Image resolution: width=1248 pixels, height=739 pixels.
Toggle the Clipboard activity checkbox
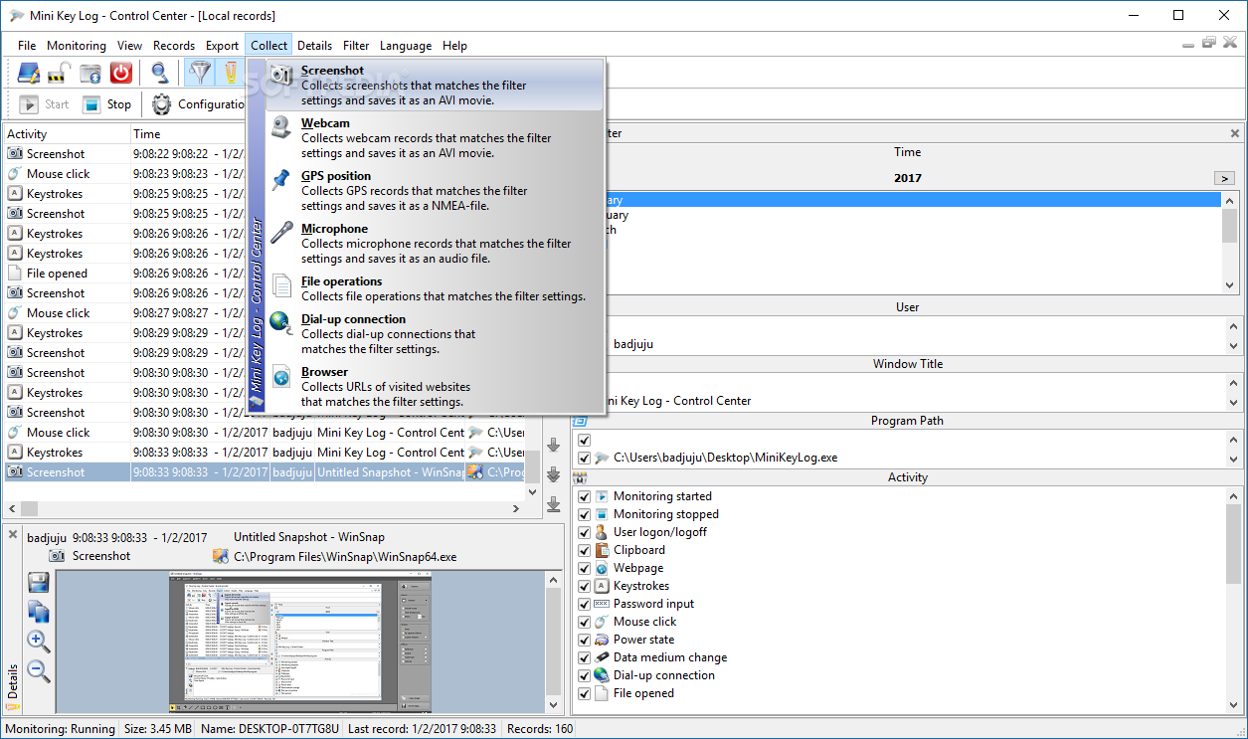pos(585,550)
